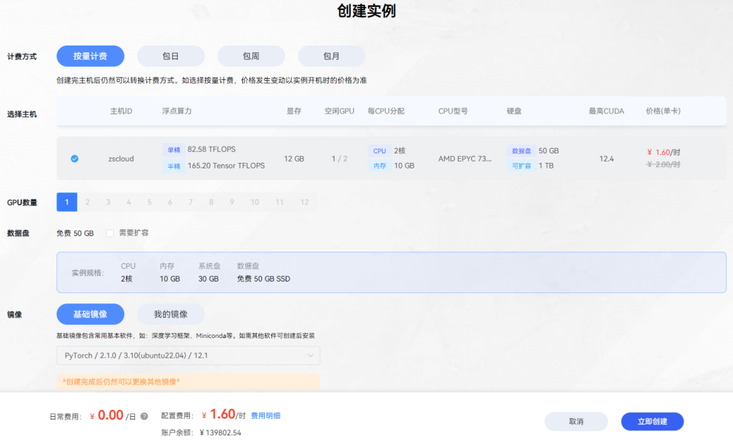The image size is (733, 448).
Task: Click the 可扩容 tag in host row
Action: coord(521,166)
